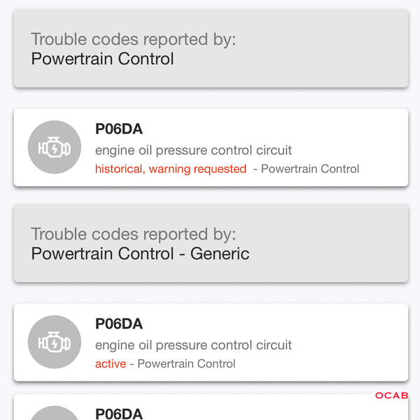The width and height of the screenshot is (420, 420).
Task: Tap the description text under the active P06DA code
Action: pos(193,345)
